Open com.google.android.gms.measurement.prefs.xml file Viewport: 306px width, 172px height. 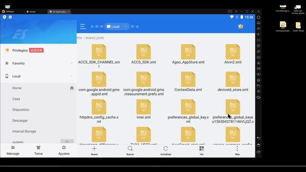click(x=143, y=84)
